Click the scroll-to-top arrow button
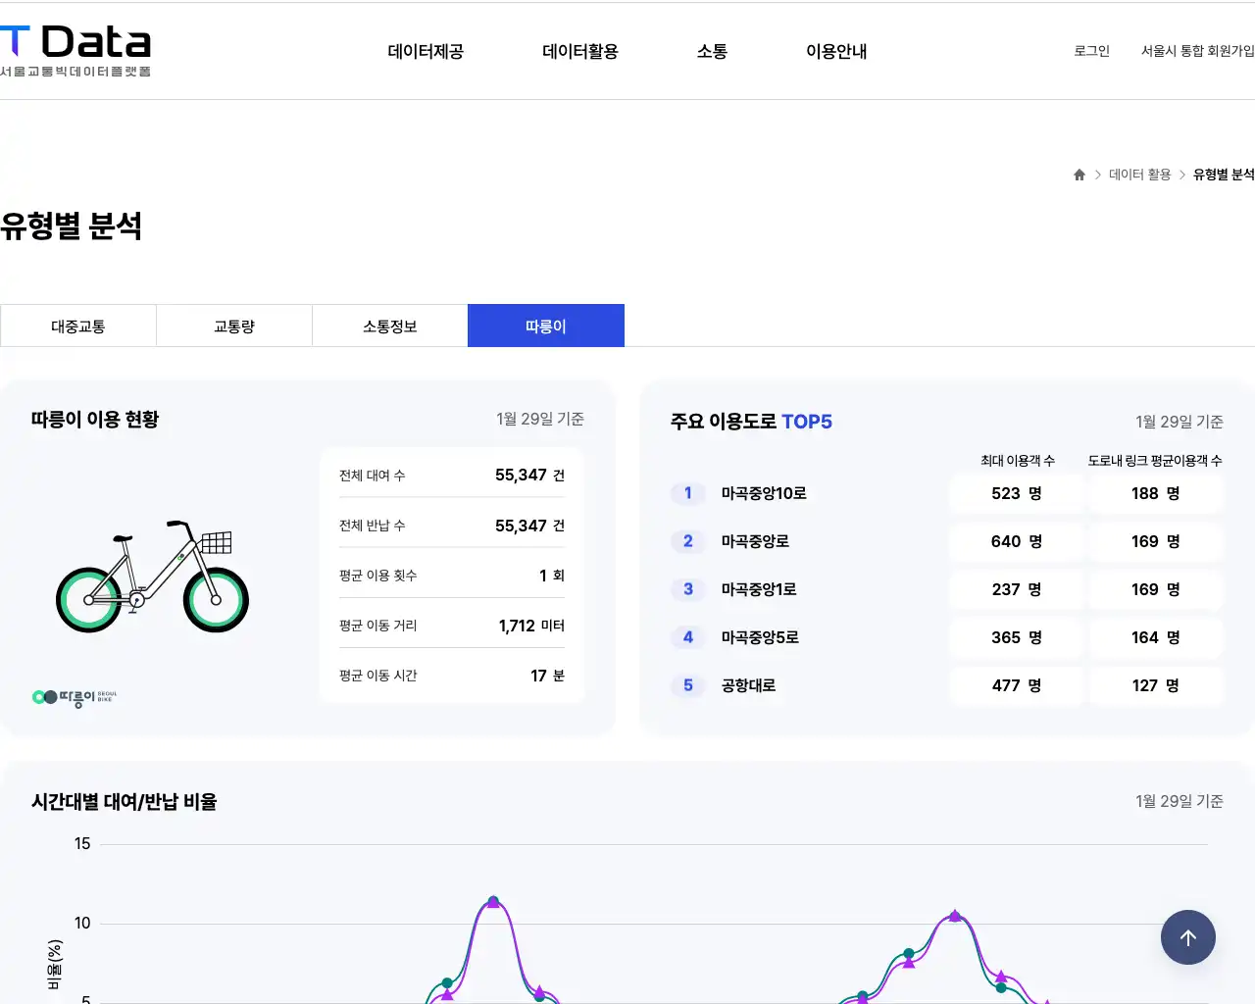 coord(1188,937)
